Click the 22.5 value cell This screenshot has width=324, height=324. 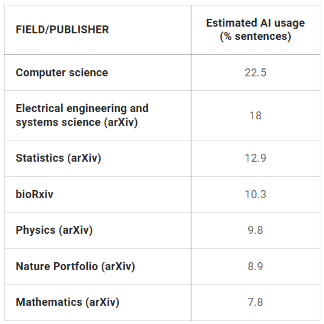pos(256,73)
